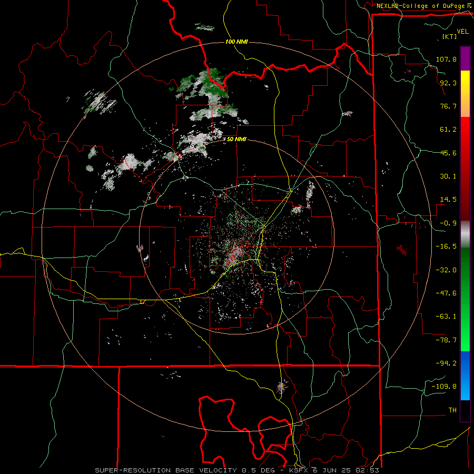
Task: Click the "50 NMI" range ring label
Action: pos(236,140)
